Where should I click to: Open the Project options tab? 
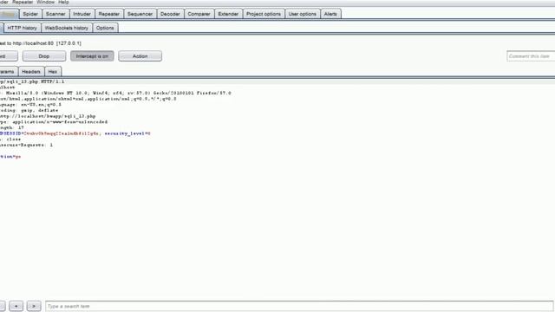(x=264, y=14)
